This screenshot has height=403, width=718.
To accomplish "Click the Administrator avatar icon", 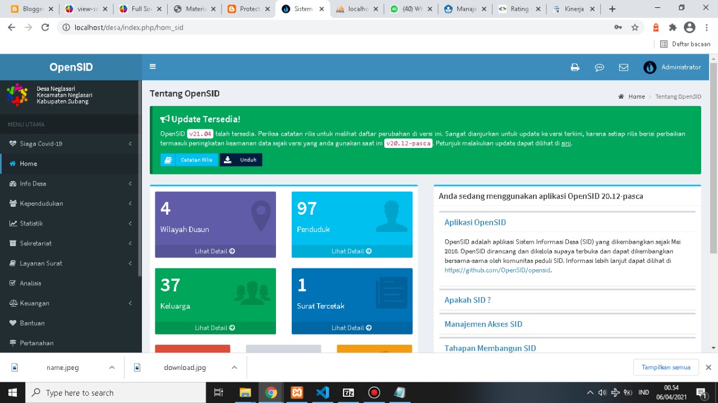I will 650,67.
